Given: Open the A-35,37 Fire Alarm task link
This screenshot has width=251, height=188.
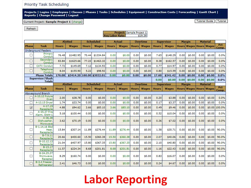Looking at the screenshot, I should (44, 113).
